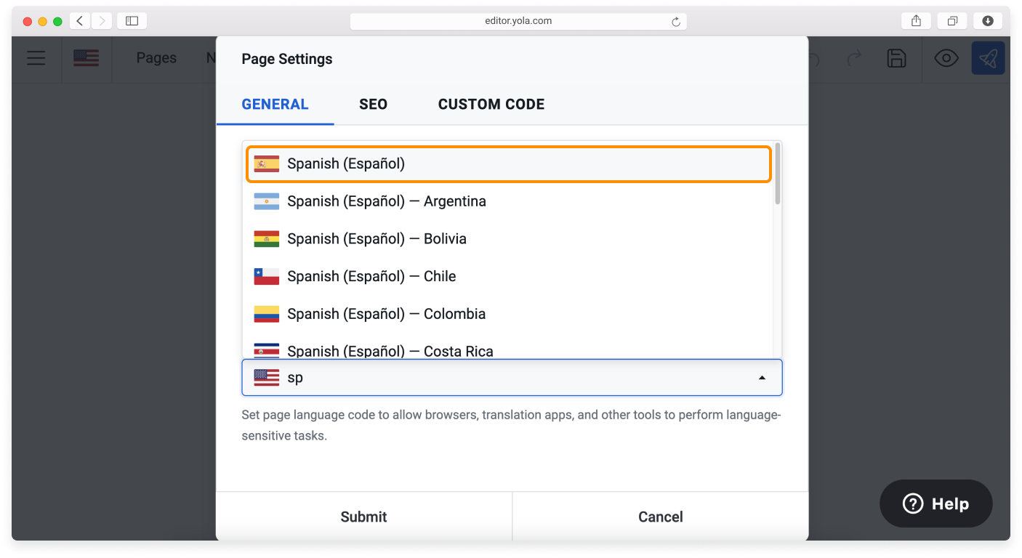The width and height of the screenshot is (1022, 558).
Task: Click the Save floppy disk icon
Action: coord(896,58)
